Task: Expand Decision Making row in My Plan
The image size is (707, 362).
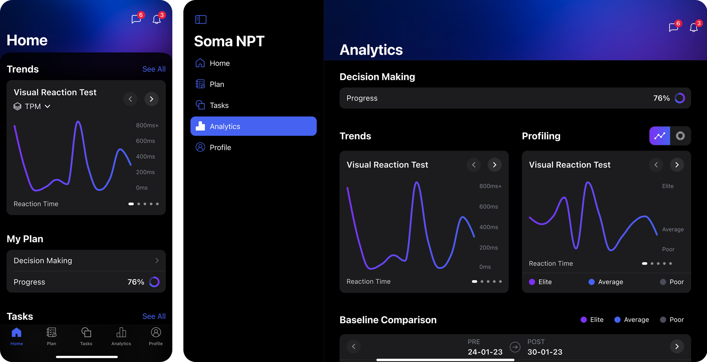Action: 86,261
